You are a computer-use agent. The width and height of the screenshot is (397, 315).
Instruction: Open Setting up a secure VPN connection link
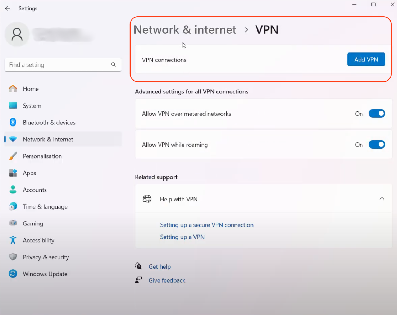(207, 225)
